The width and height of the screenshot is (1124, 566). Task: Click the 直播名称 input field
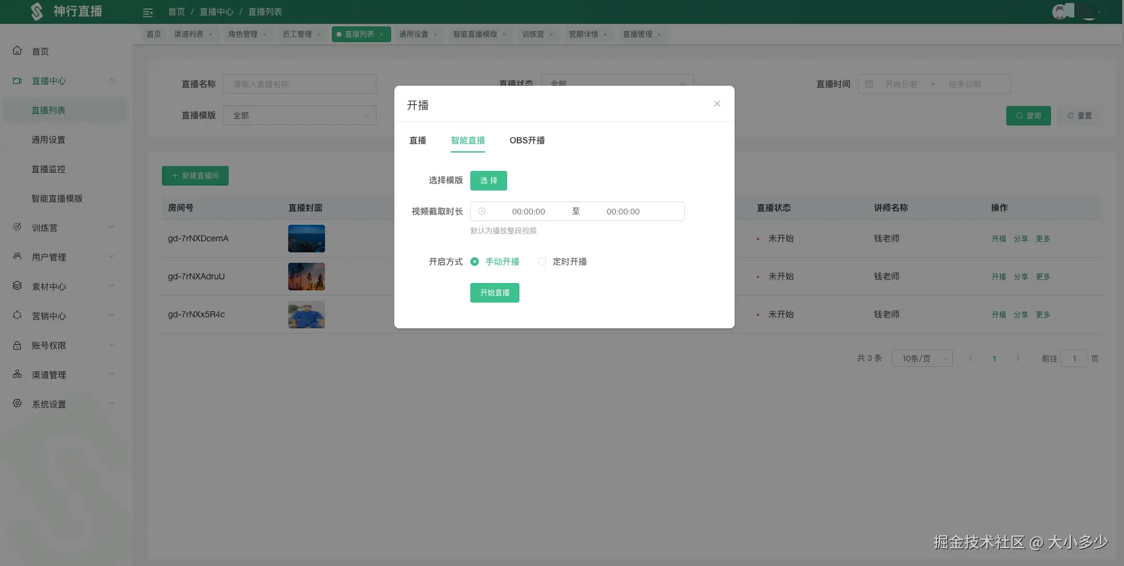[x=300, y=84]
